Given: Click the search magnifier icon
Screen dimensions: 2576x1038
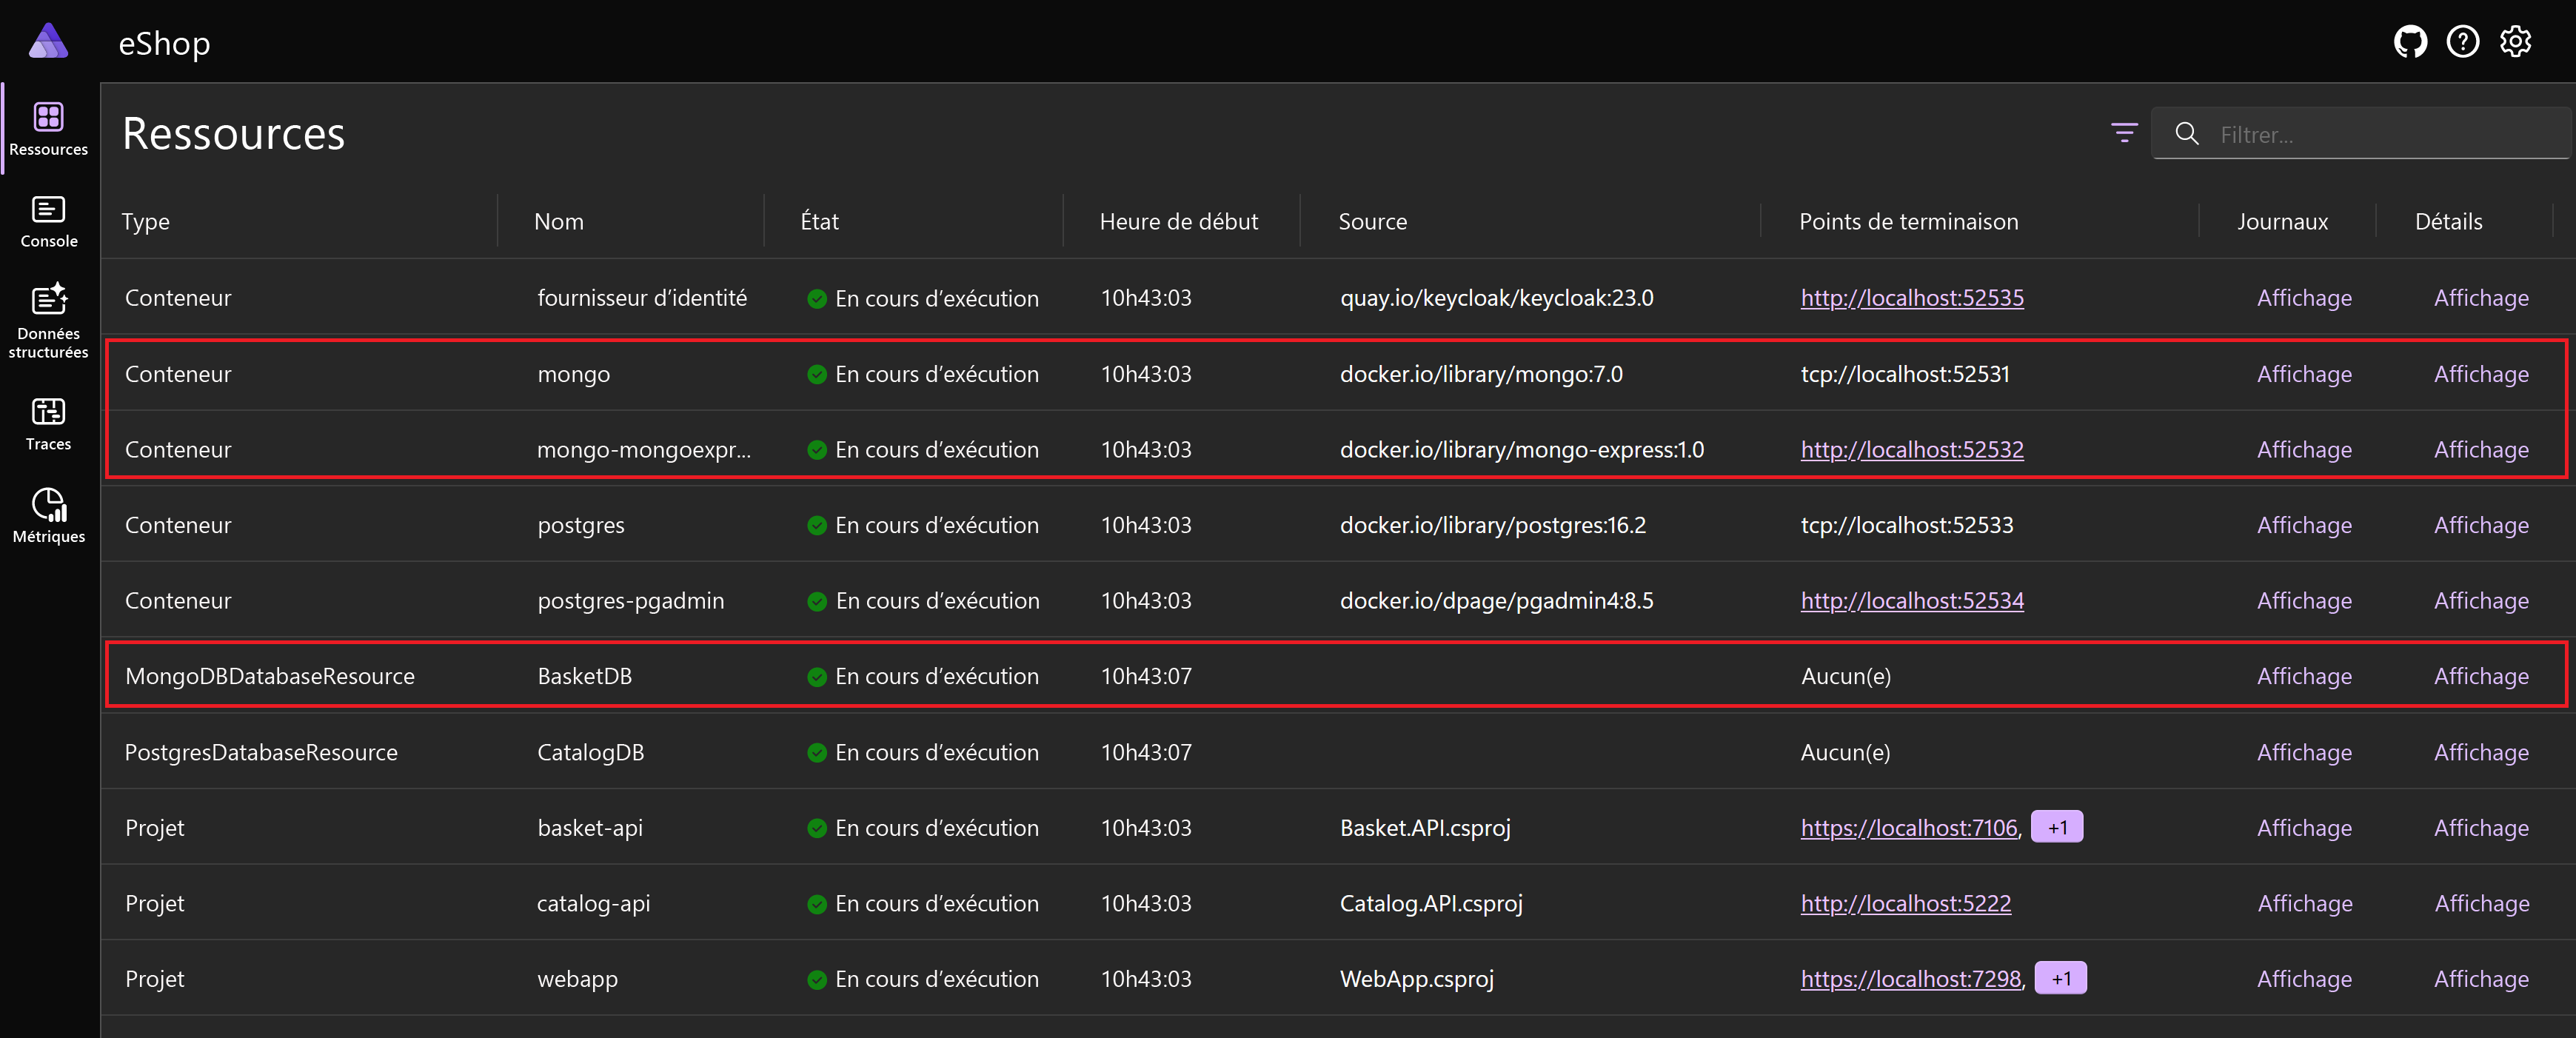Looking at the screenshot, I should pyautogui.click(x=2187, y=134).
